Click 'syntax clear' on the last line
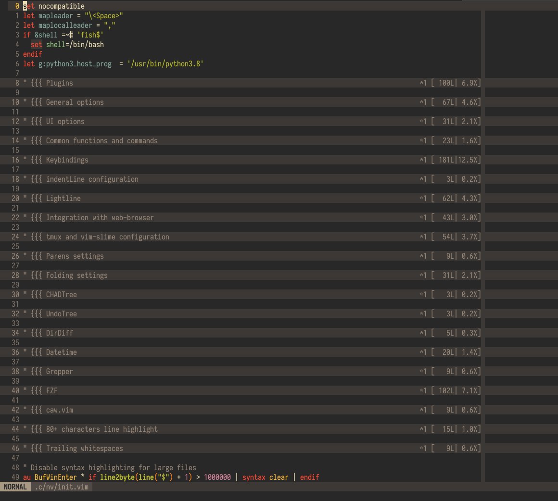558x501 pixels. (x=265, y=477)
